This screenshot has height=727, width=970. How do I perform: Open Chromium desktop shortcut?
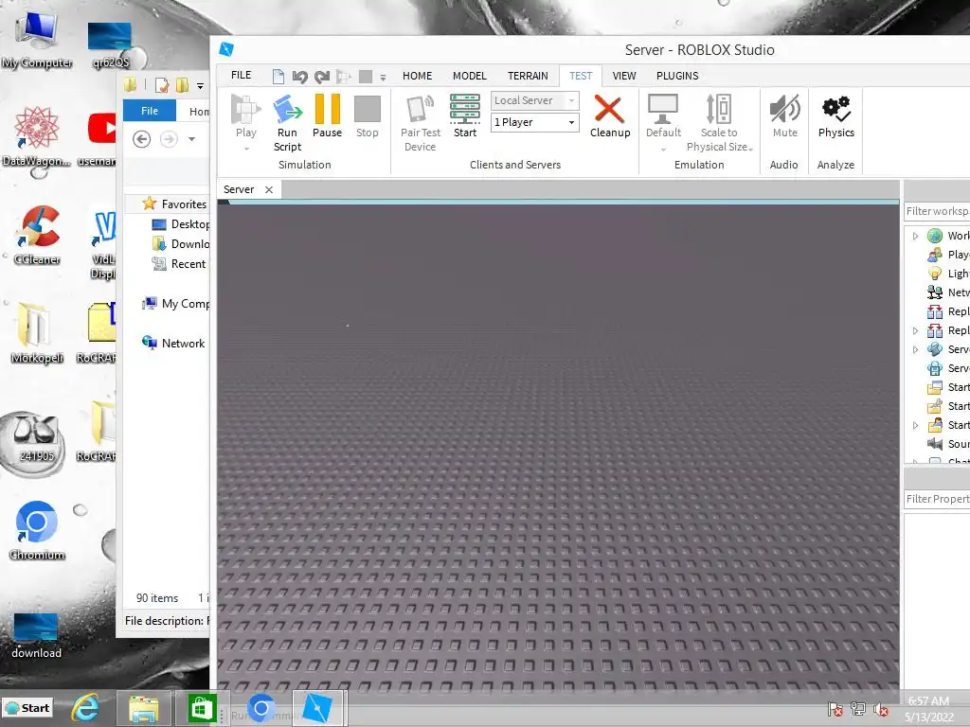(37, 530)
